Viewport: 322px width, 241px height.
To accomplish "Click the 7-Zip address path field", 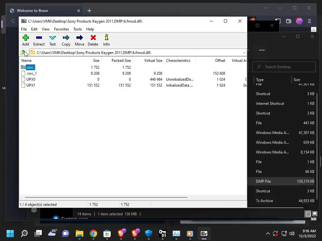I will tap(136, 53).
